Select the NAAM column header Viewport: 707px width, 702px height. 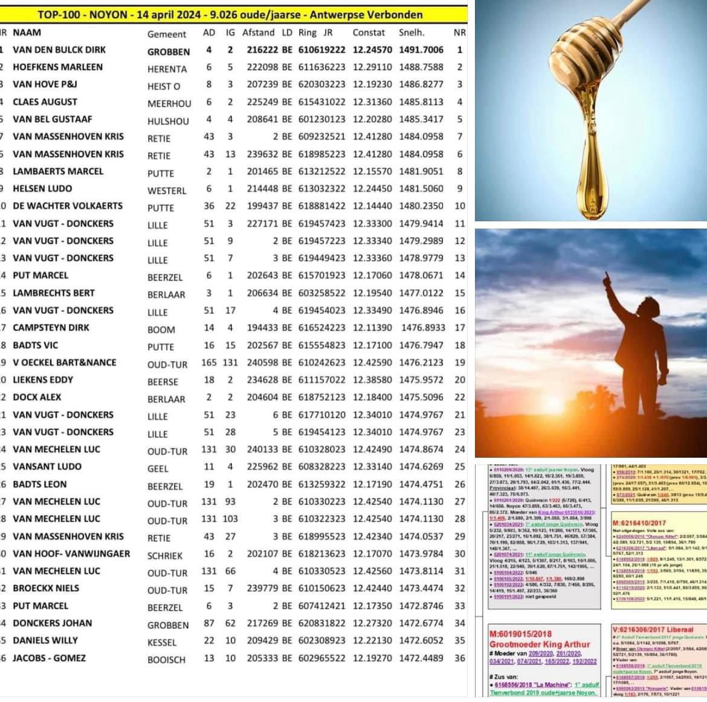pos(27,33)
